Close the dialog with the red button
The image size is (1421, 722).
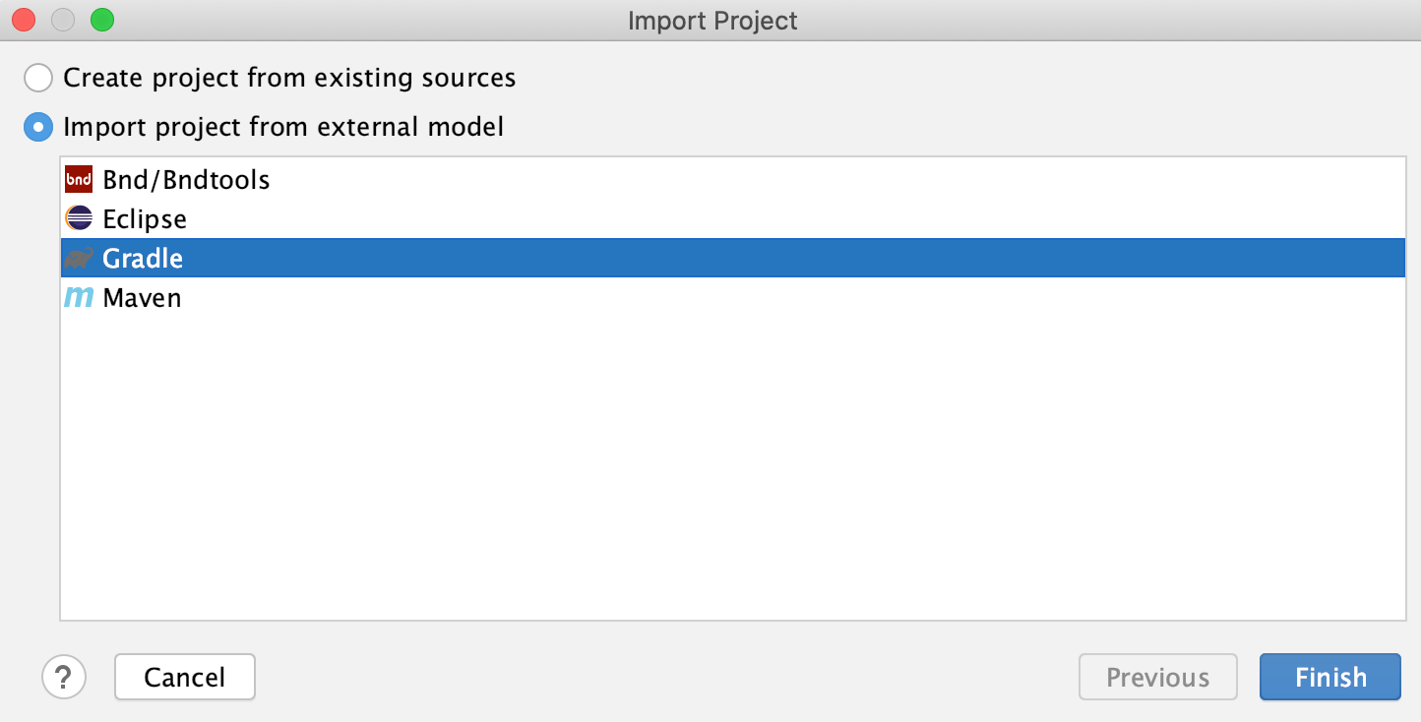click(24, 20)
